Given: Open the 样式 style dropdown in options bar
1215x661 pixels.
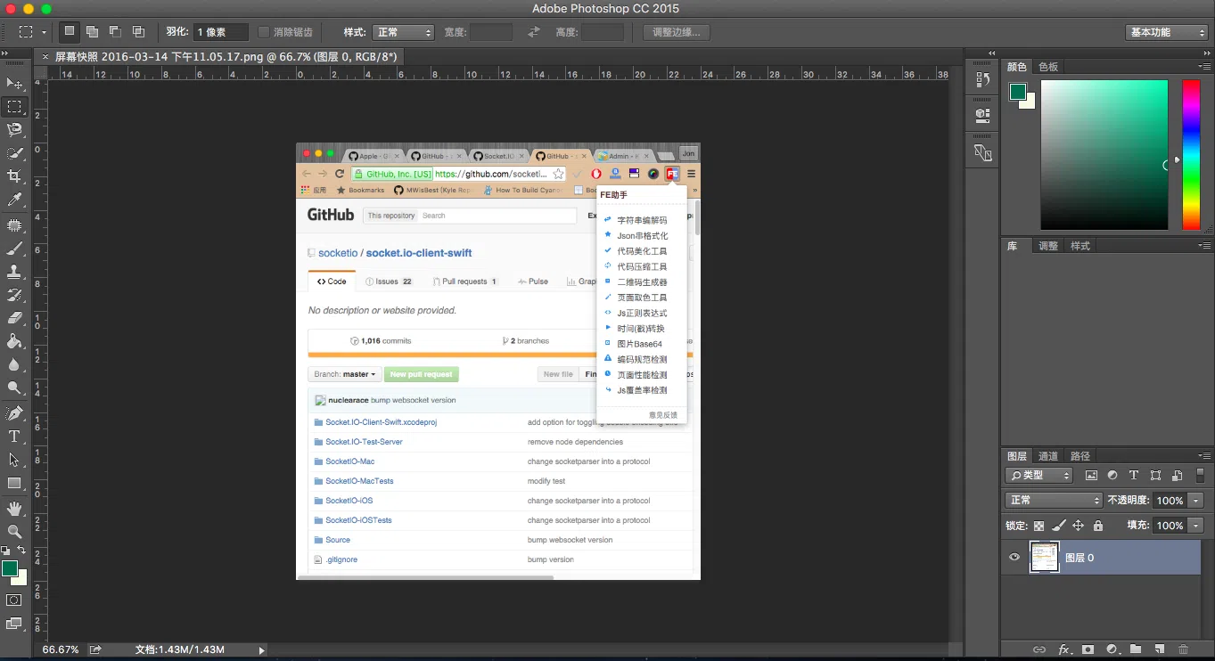Looking at the screenshot, I should point(403,32).
